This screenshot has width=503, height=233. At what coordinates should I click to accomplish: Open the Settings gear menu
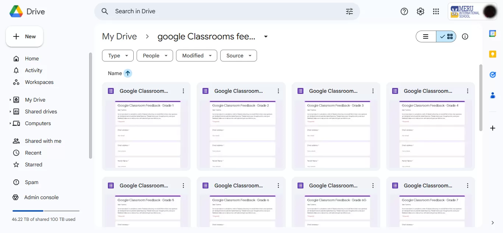420,11
